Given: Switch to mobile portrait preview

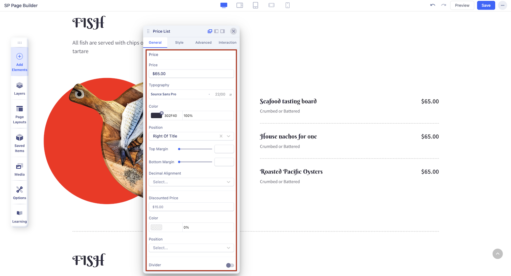Looking at the screenshot, I should (x=287, y=5).
